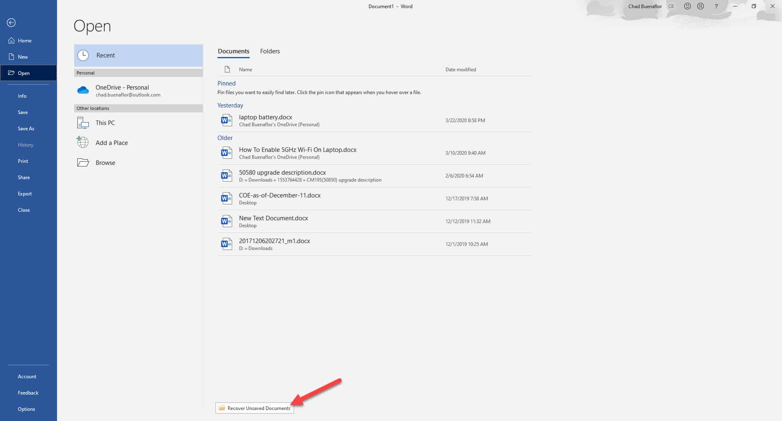Open 20171206202721_m1.docx
Screen dimensions: 782x421
[374, 244]
